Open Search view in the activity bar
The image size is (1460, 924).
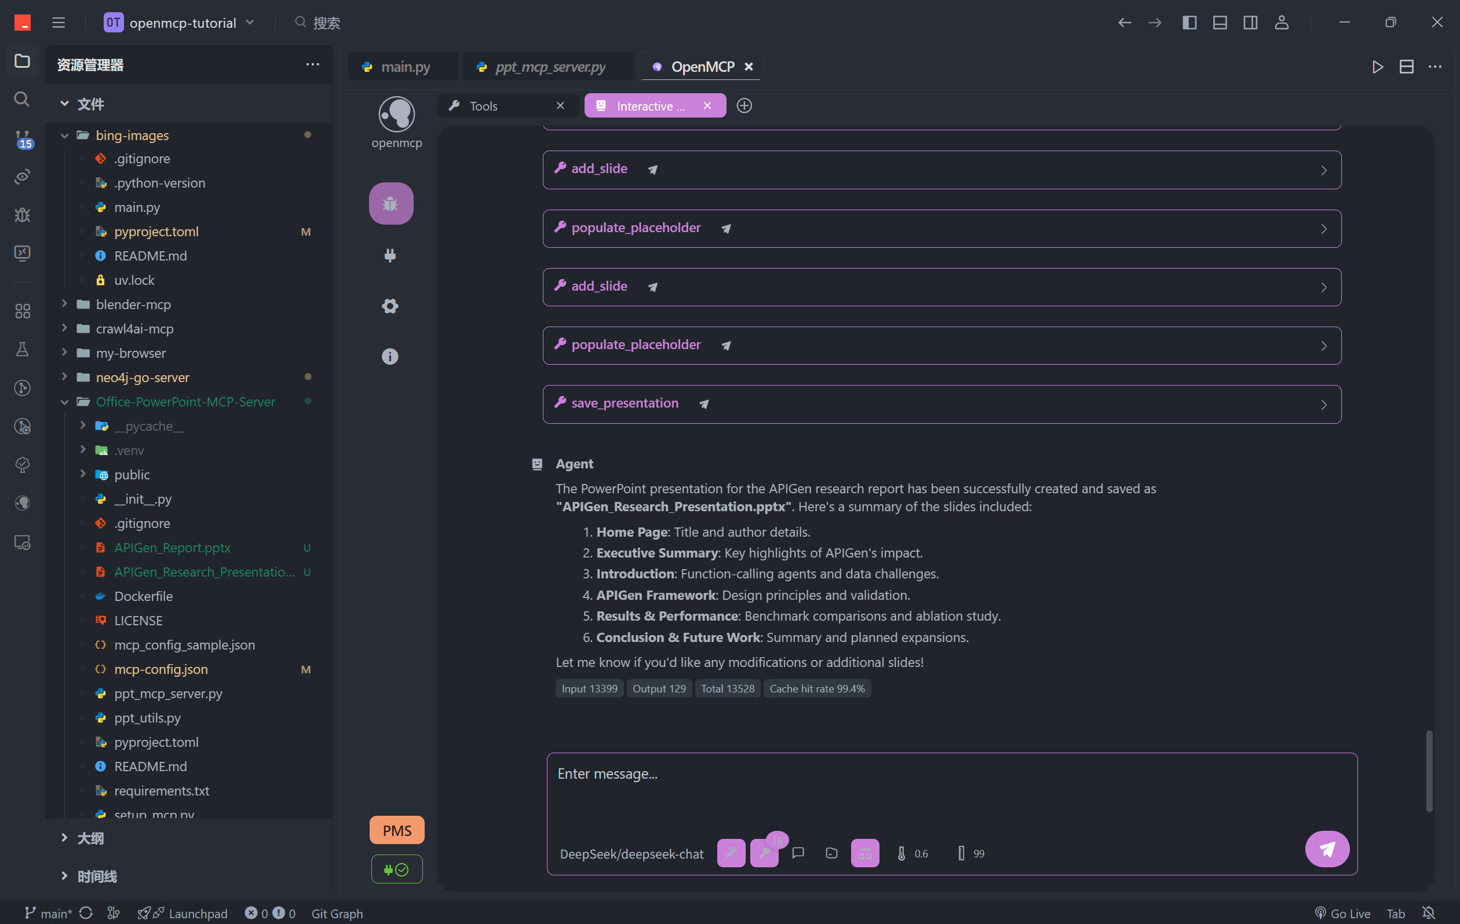pos(23,99)
